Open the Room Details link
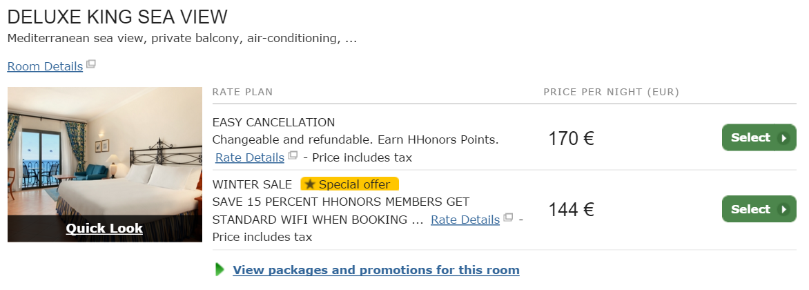 coord(45,66)
